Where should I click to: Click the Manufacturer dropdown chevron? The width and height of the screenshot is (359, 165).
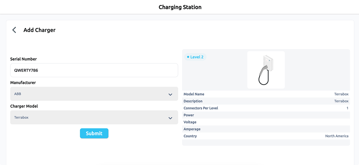pyautogui.click(x=170, y=94)
